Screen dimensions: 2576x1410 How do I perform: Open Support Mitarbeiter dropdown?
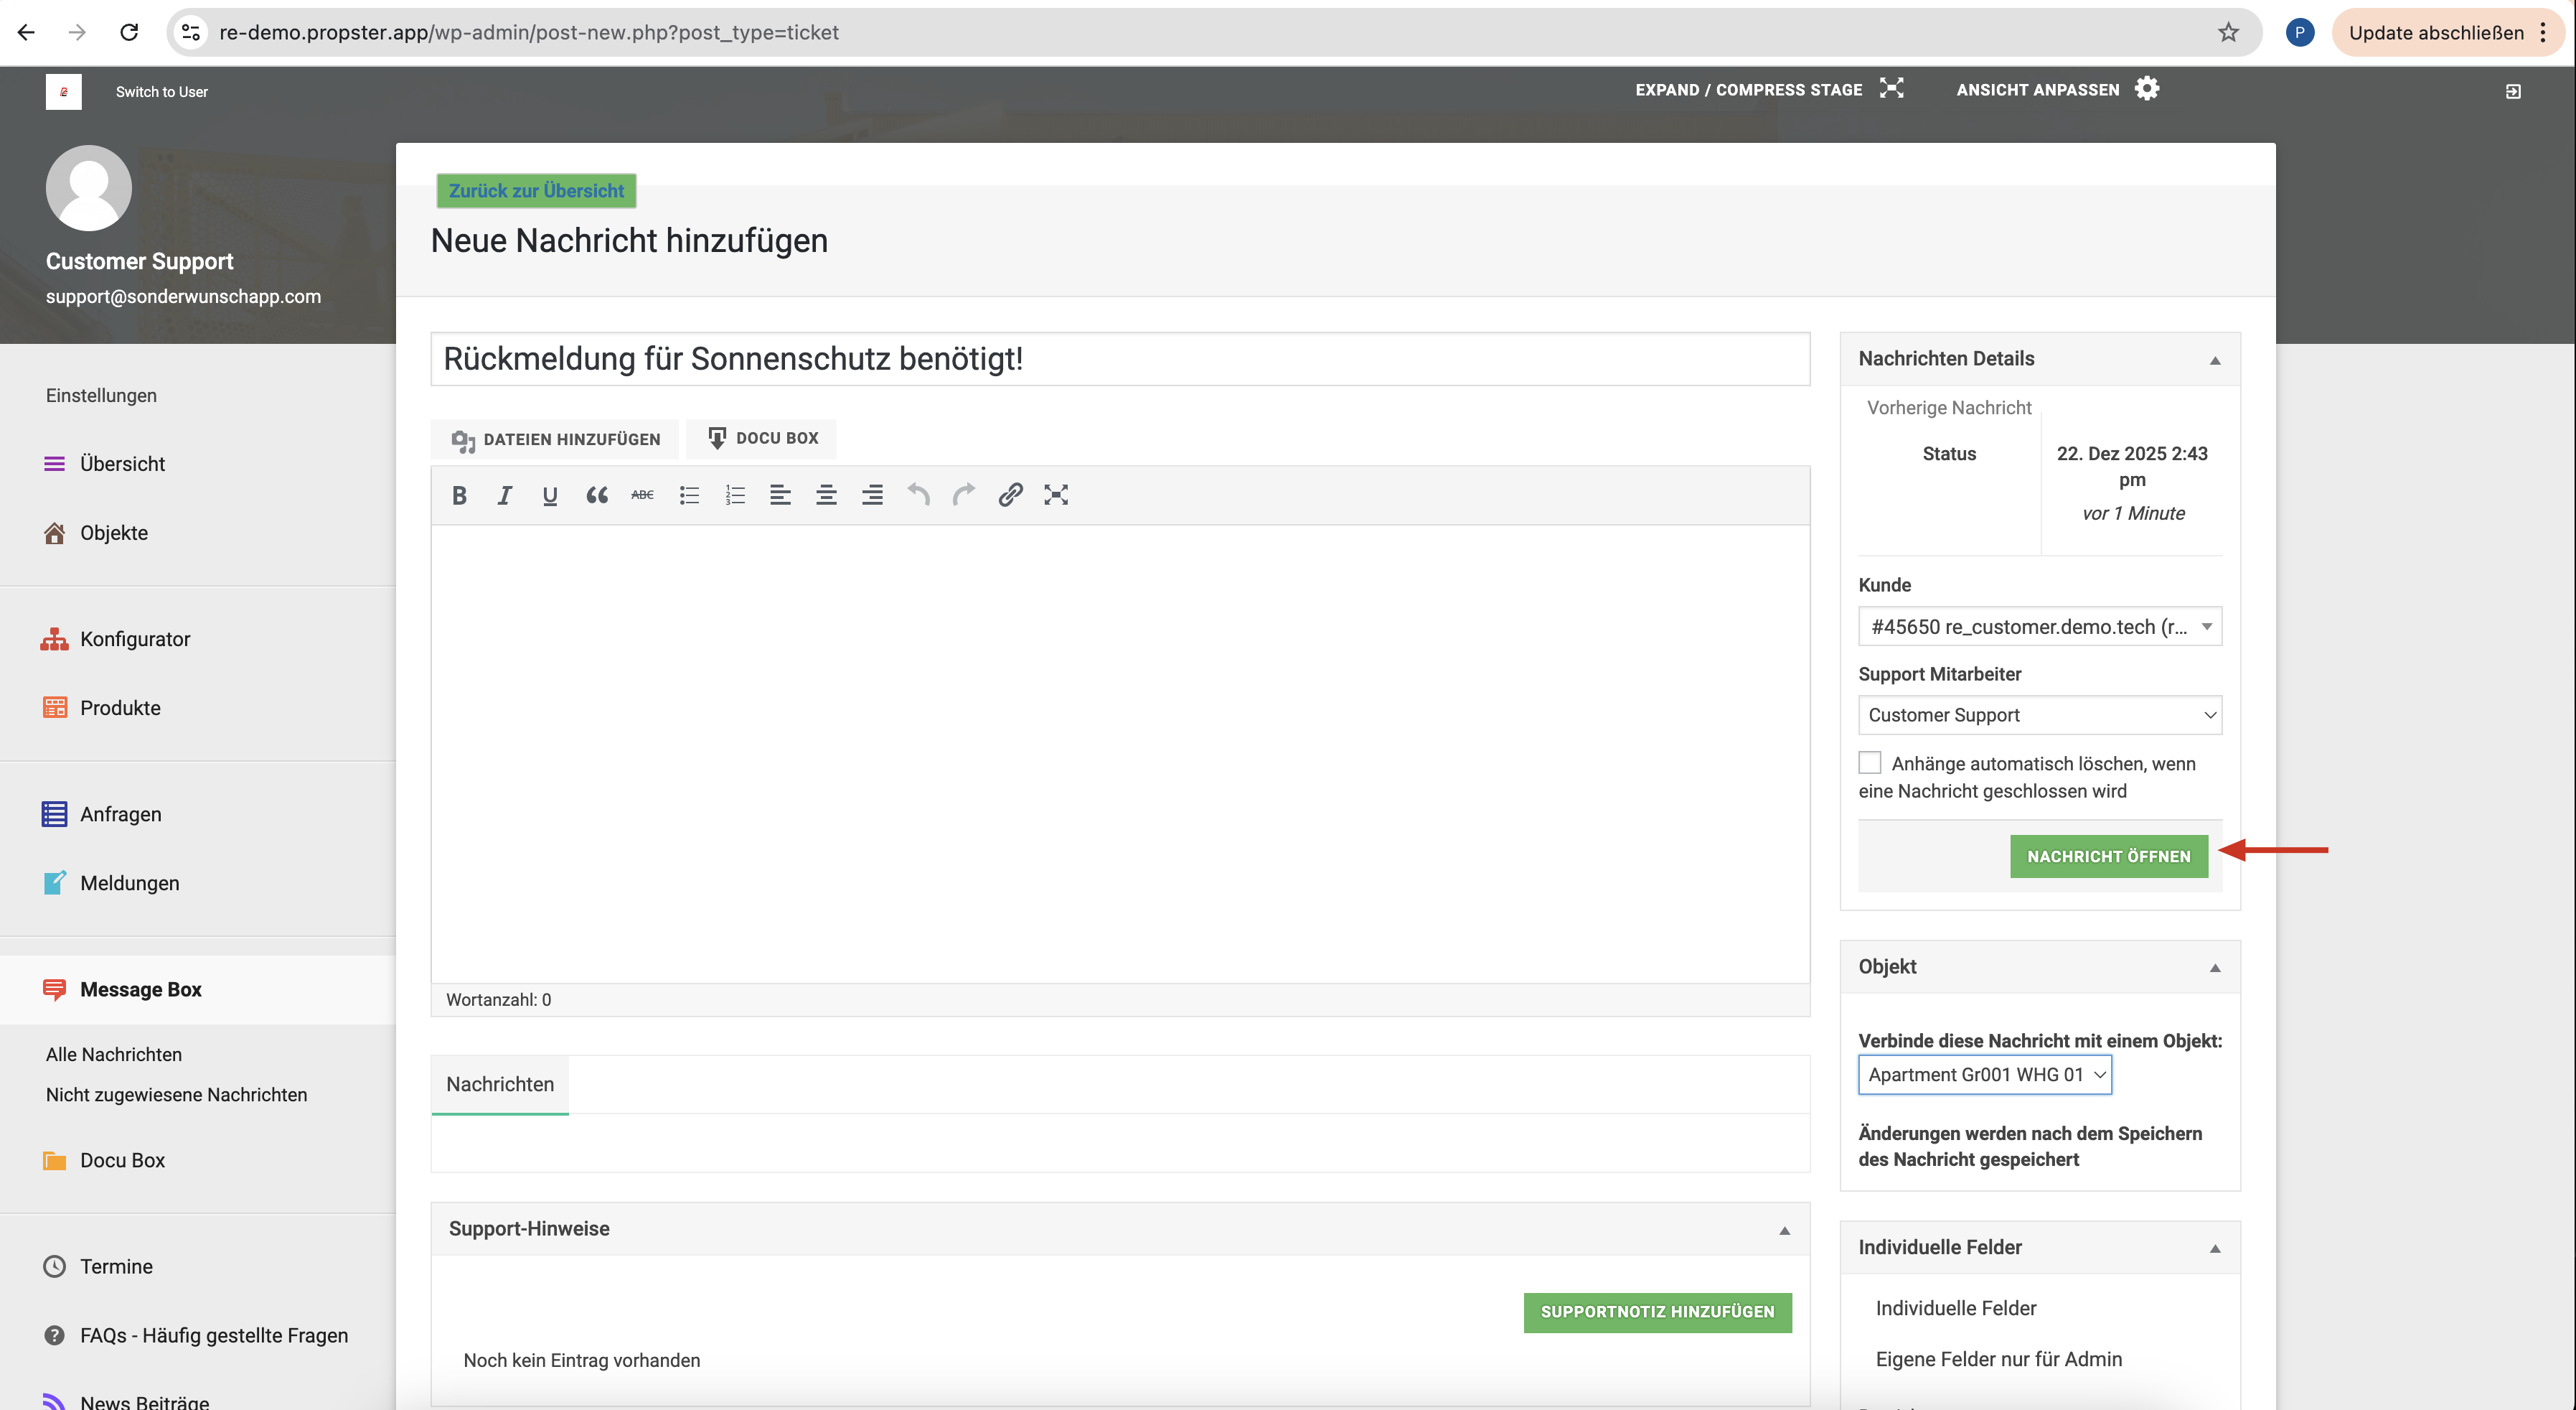click(x=2039, y=714)
